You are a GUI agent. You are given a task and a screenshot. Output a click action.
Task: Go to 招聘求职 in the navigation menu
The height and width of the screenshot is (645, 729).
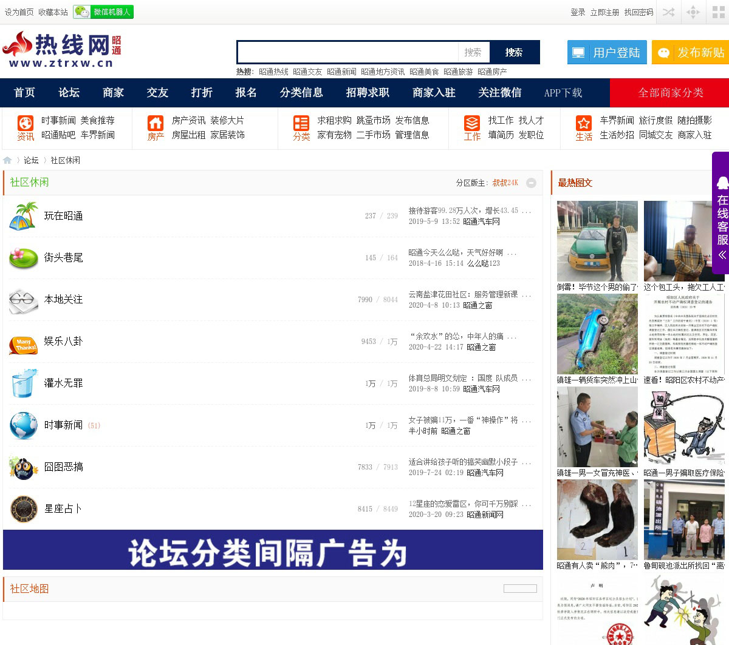coord(368,93)
